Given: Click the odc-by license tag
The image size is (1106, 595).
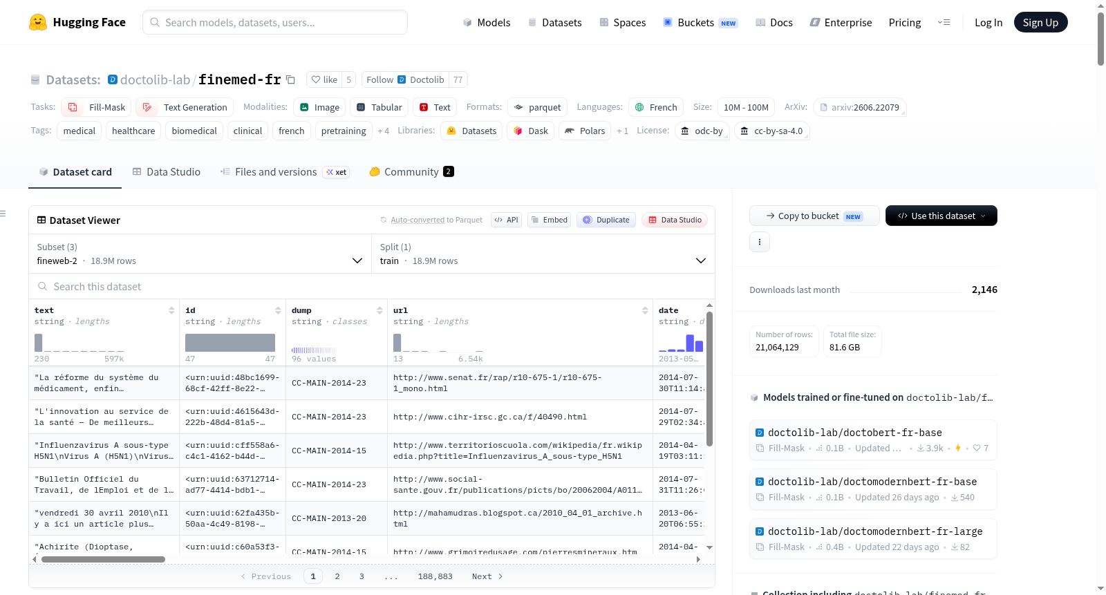Looking at the screenshot, I should coord(702,131).
